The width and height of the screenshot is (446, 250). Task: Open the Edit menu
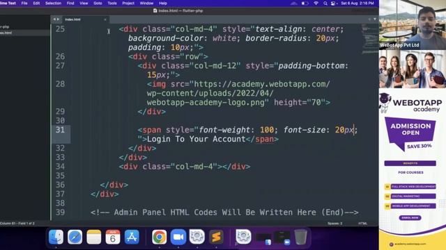pyautogui.click(x=36, y=3)
